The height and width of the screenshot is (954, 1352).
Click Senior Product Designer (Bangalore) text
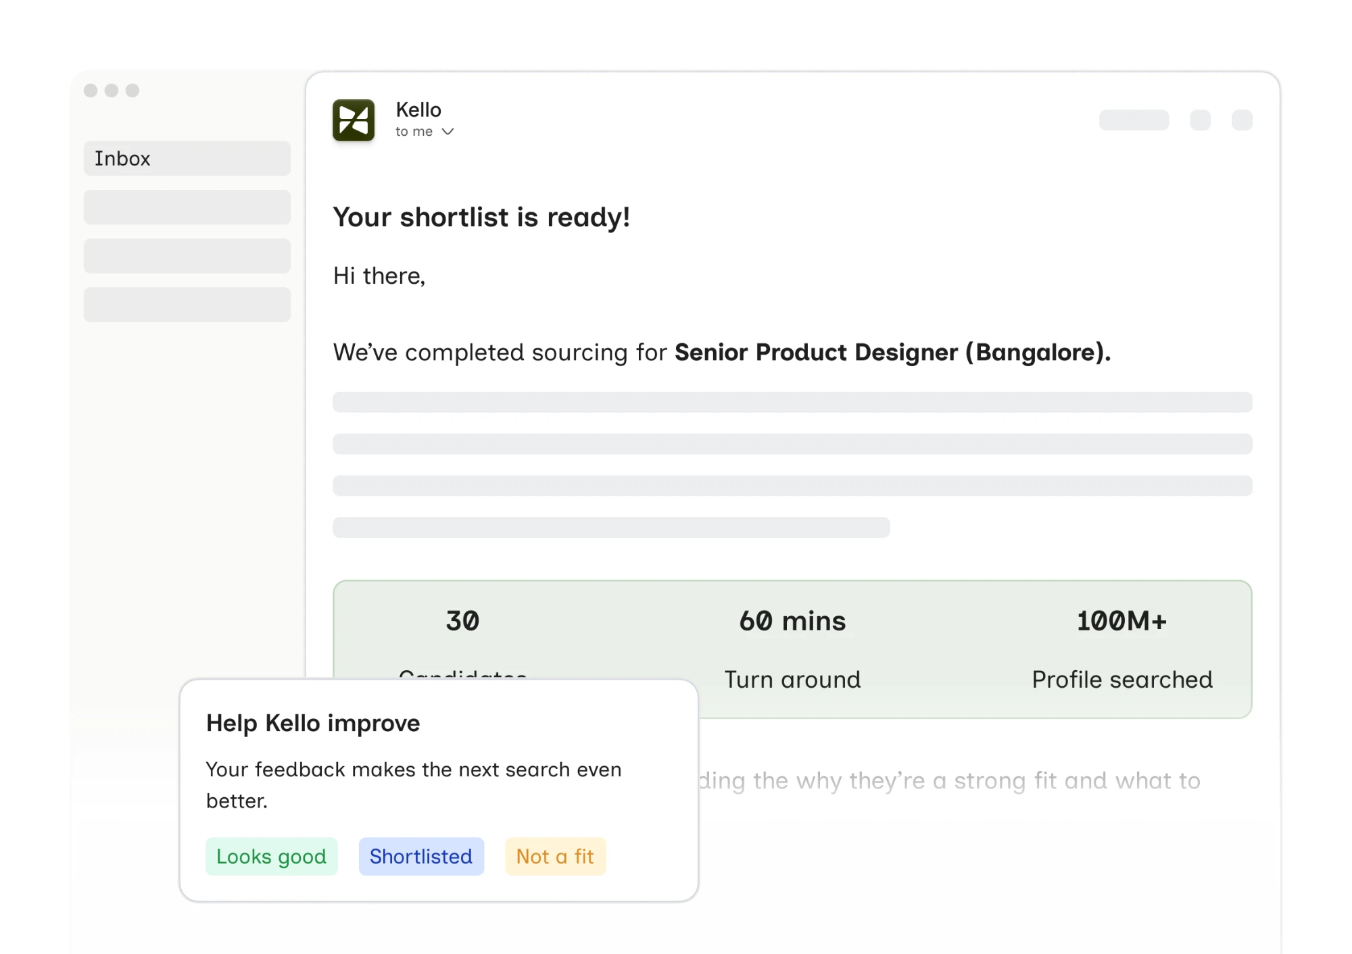pos(893,353)
